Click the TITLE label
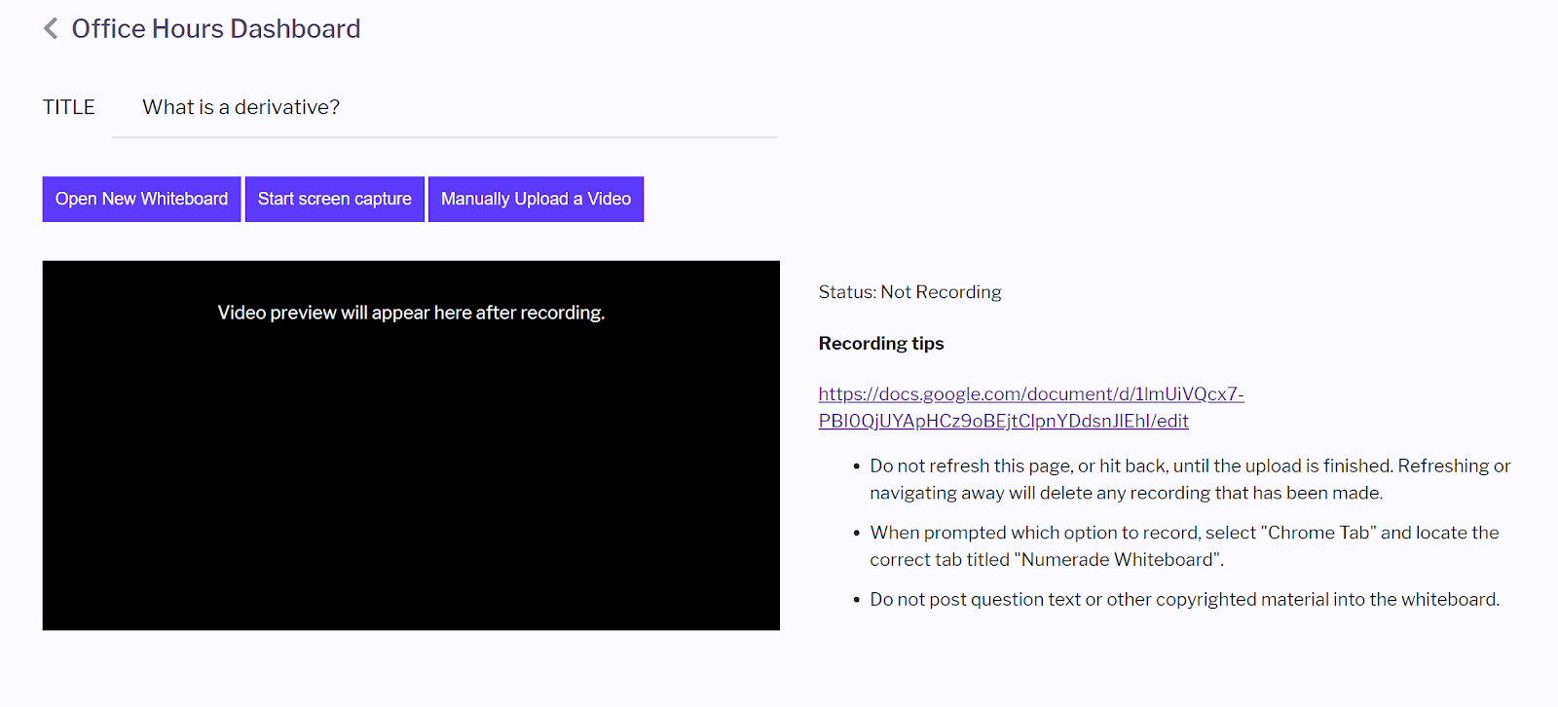The height and width of the screenshot is (707, 1558). click(68, 107)
